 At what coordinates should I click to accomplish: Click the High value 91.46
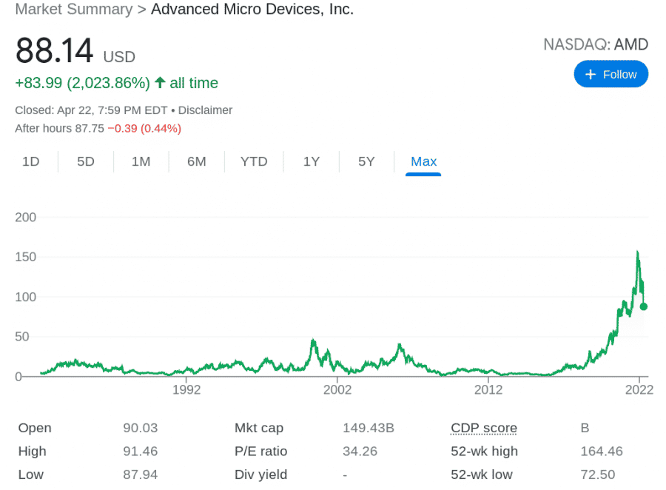click(140, 452)
